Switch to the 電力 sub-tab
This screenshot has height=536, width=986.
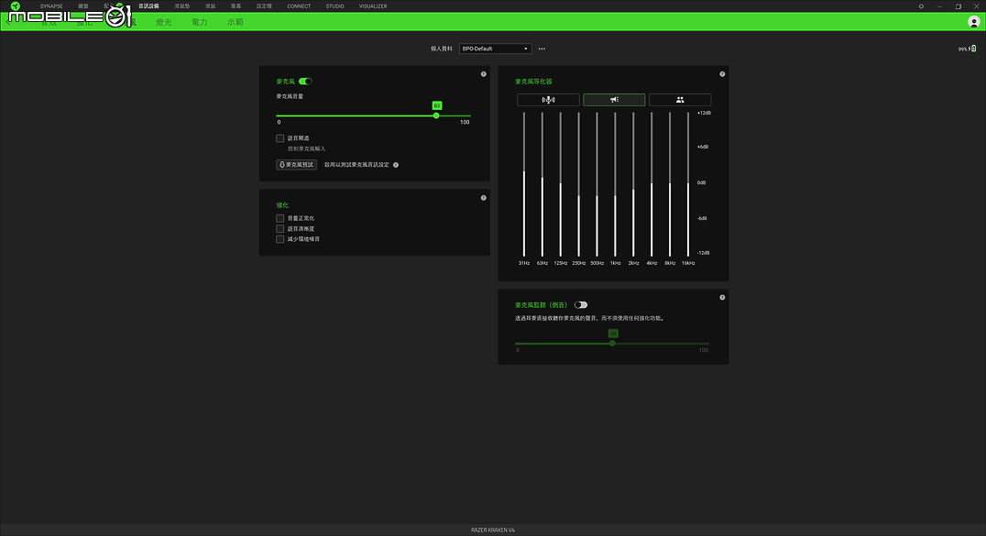(200, 22)
